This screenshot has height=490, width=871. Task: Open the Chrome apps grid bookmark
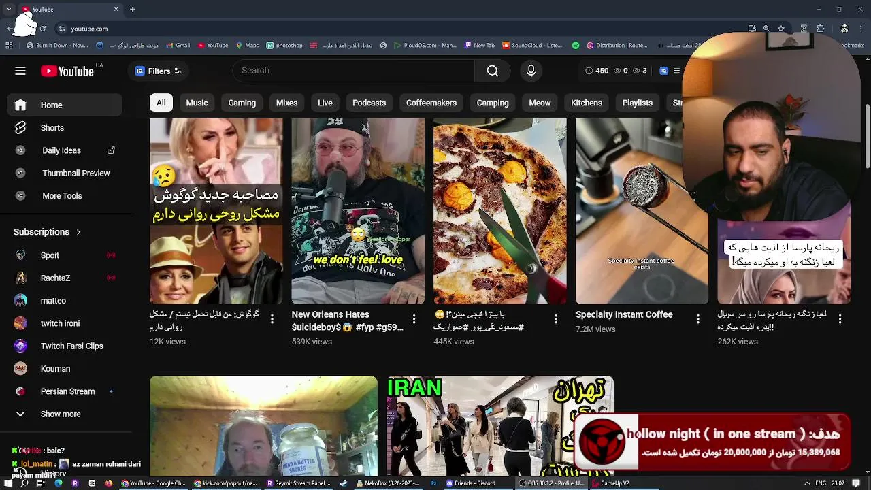9,46
